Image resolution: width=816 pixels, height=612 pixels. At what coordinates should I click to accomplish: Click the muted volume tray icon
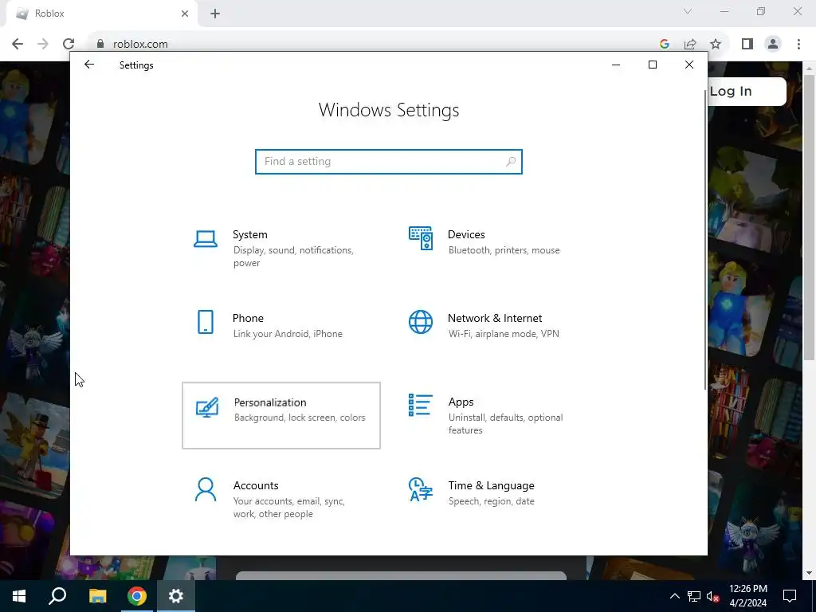(713, 596)
